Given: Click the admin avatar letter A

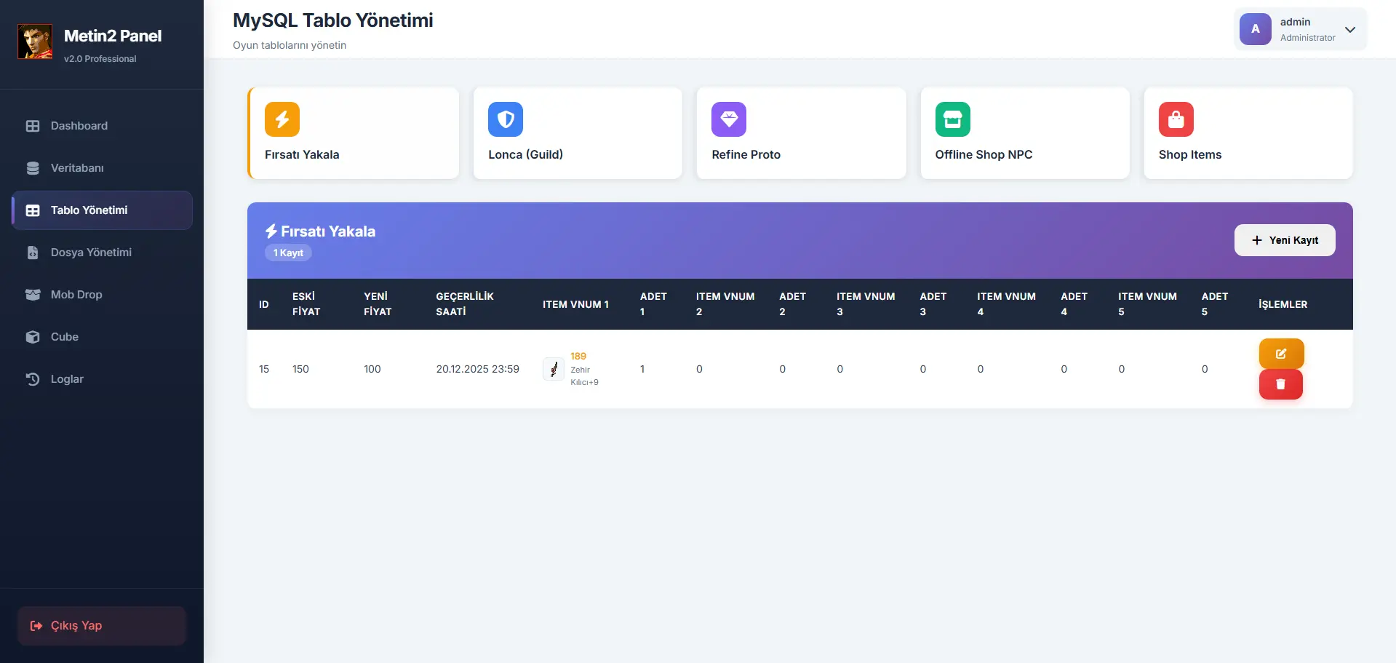Looking at the screenshot, I should tap(1255, 29).
